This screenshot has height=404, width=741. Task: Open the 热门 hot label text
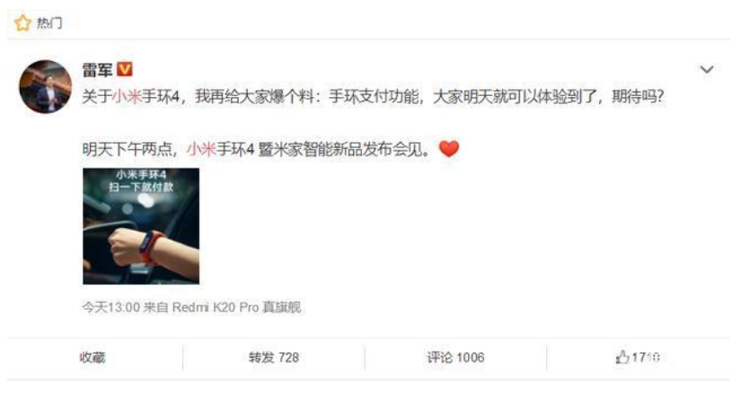click(x=49, y=22)
